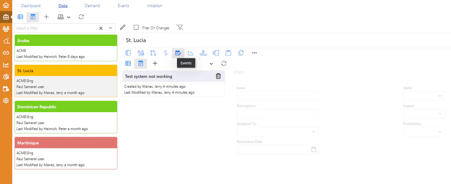Open the Resolution Date calendar picker

pos(314,149)
